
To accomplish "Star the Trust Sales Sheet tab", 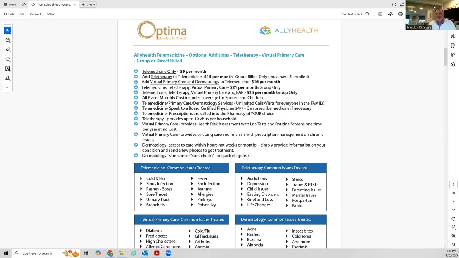I will point(33,5).
